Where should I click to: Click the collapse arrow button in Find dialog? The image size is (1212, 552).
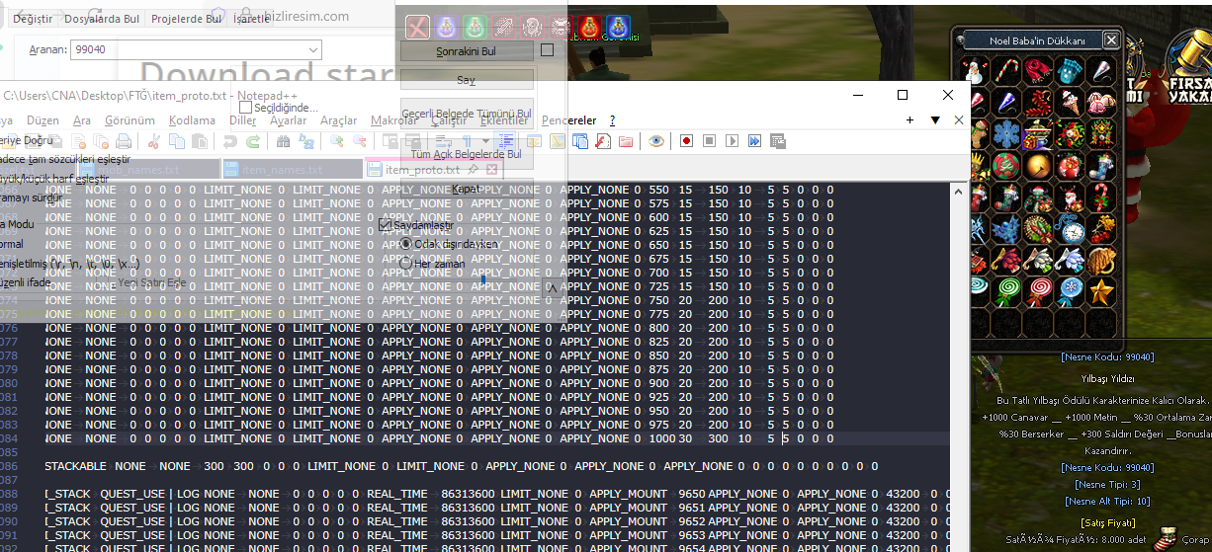[552, 287]
